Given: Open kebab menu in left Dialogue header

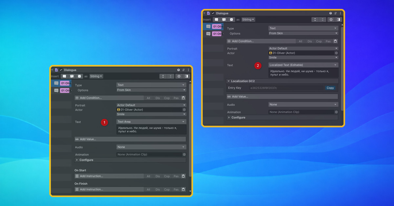Looking at the screenshot, I should [188, 70].
